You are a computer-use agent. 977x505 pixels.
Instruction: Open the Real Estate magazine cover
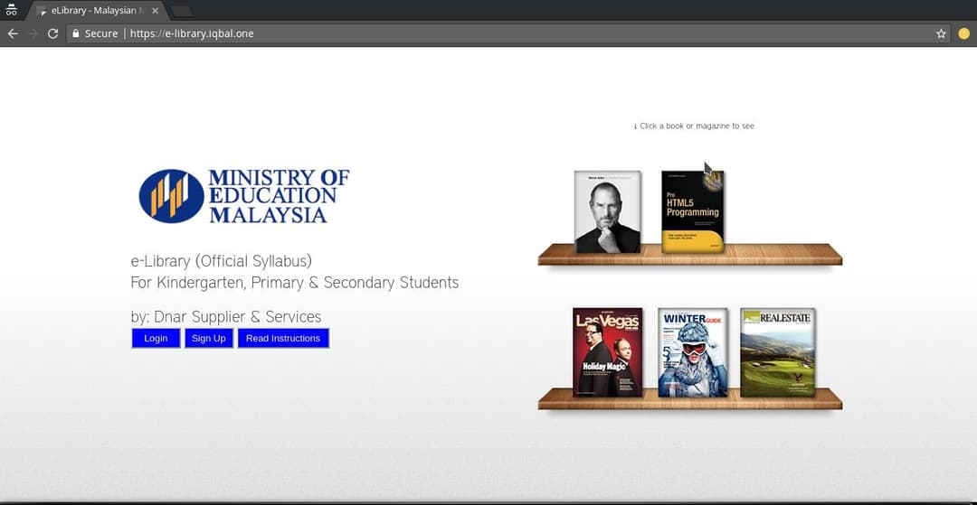[x=778, y=352]
